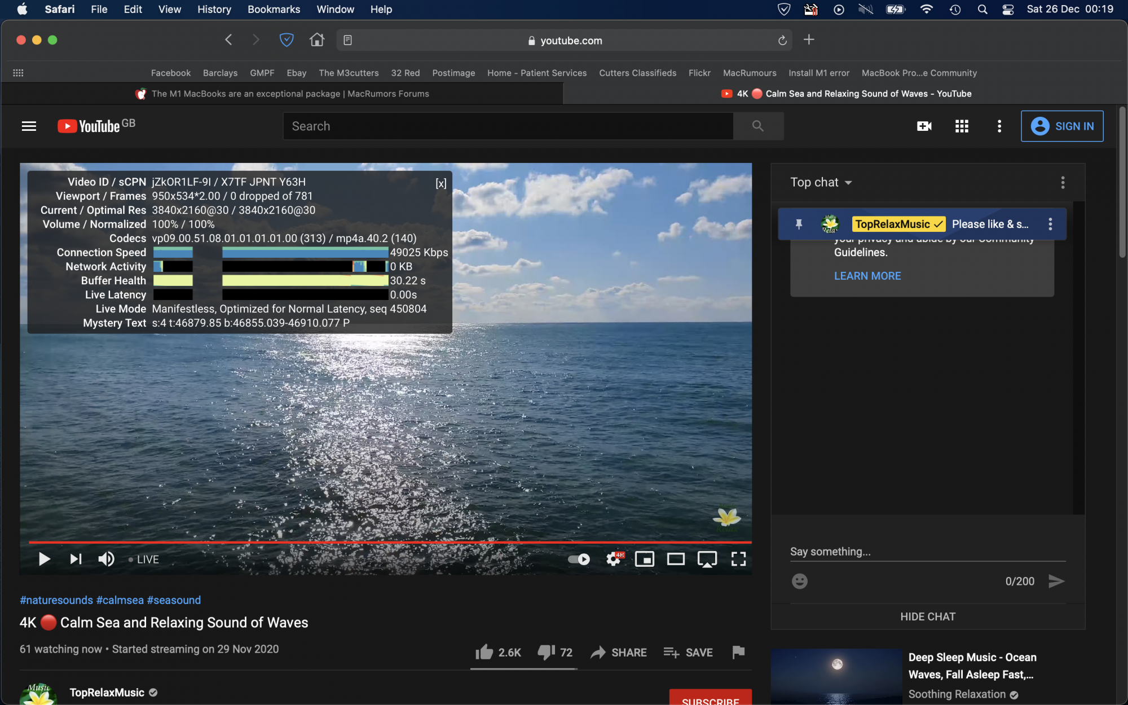Image resolution: width=1128 pixels, height=705 pixels.
Task: Open pinned TopRelaxMusic message options
Action: (x=1050, y=224)
